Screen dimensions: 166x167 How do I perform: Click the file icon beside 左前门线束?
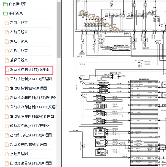(7, 23)
